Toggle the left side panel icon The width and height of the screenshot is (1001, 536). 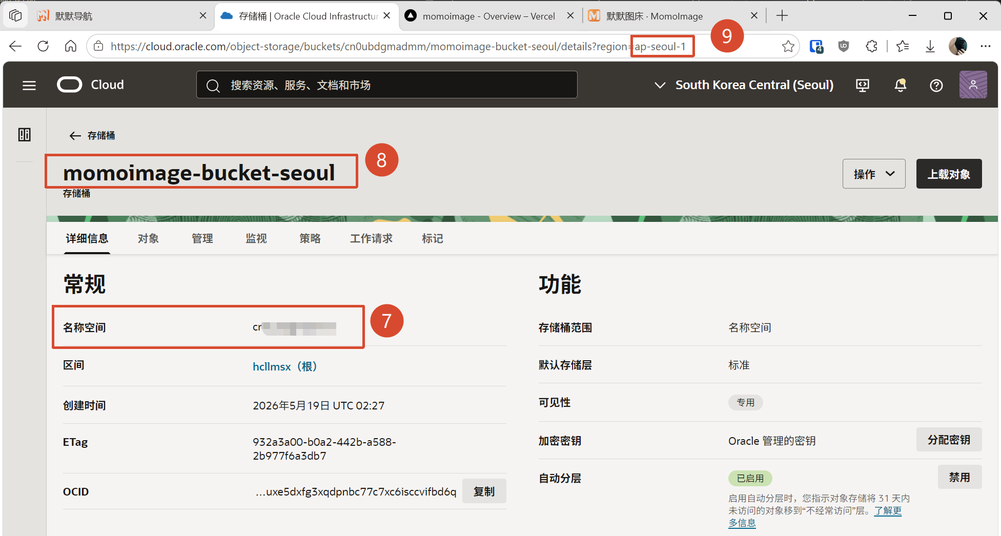coord(25,135)
